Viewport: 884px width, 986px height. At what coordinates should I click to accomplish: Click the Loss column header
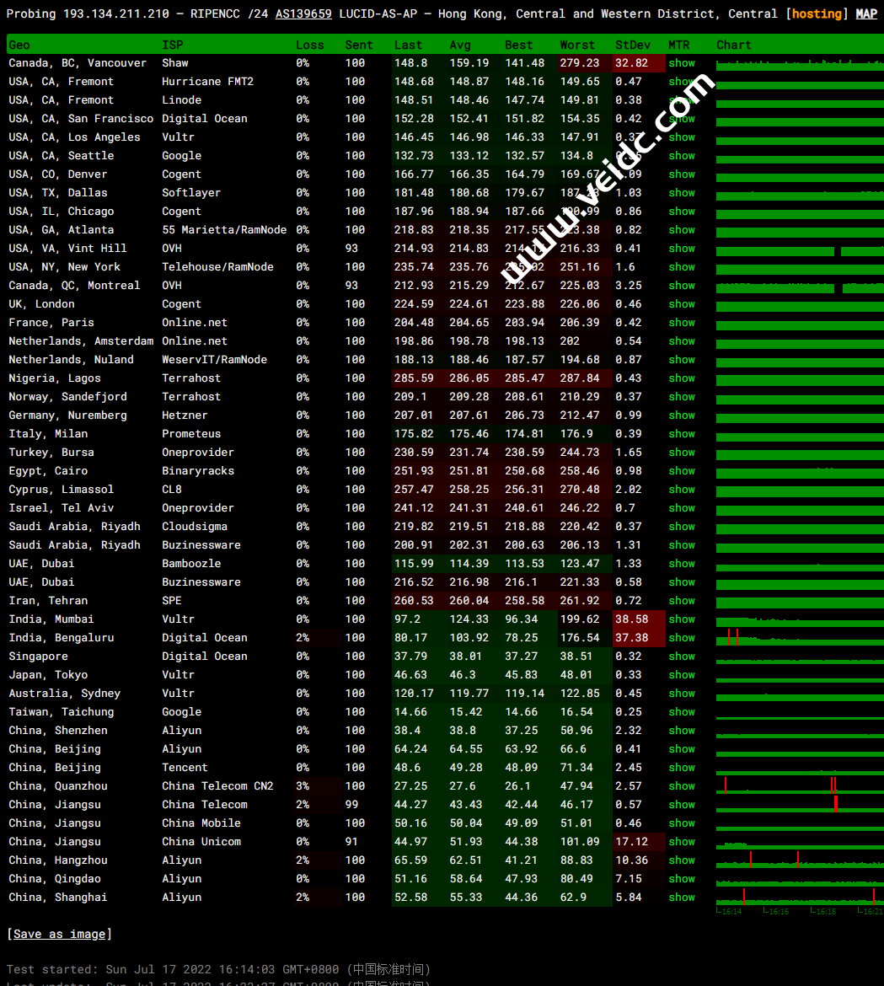[x=309, y=45]
